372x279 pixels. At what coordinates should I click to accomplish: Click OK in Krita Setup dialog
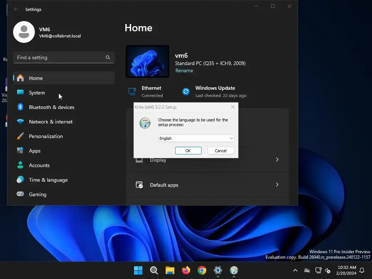[x=188, y=151]
